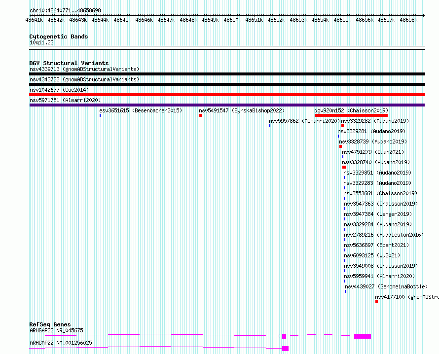The image size is (439, 354).
Task: Click the red marker under nsv5491547
Action: point(201,115)
